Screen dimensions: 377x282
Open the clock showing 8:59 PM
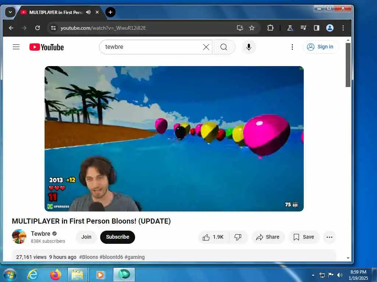tap(358, 275)
